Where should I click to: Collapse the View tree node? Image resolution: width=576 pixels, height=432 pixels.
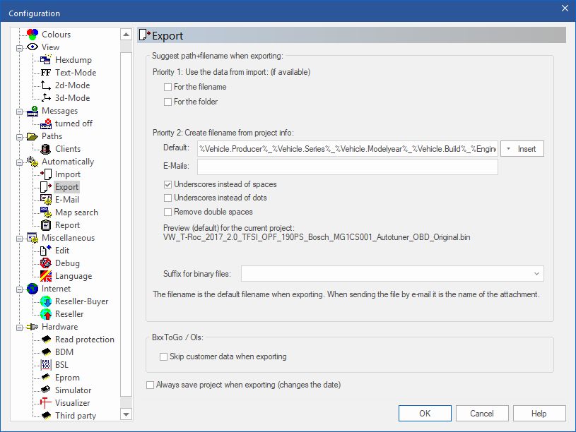[20, 48]
